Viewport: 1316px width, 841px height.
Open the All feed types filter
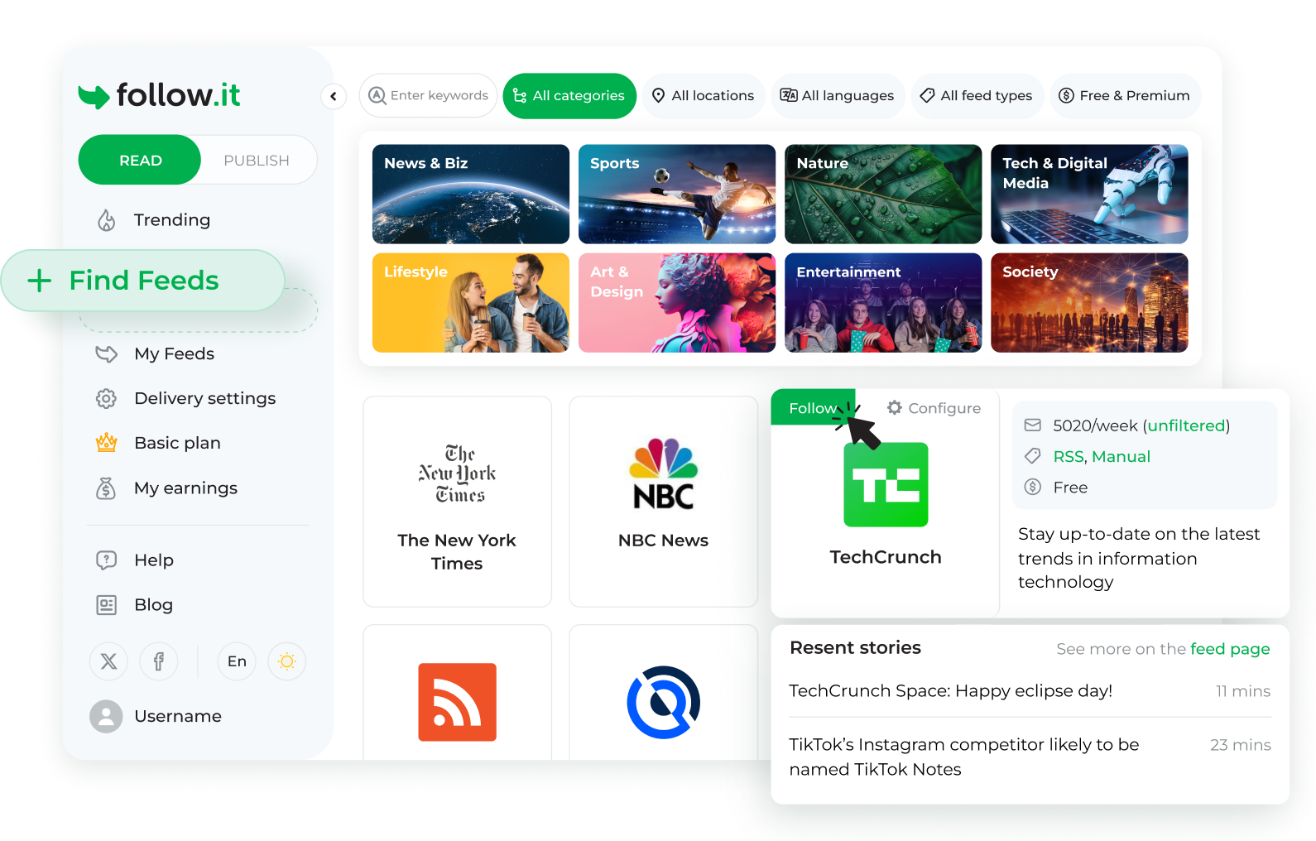click(977, 96)
